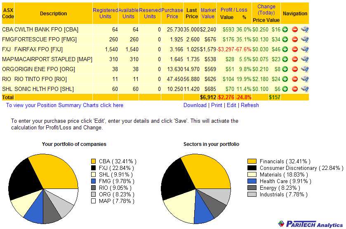Click the red minus icon for CBA
The width and height of the screenshot is (346, 229).
[295, 29]
